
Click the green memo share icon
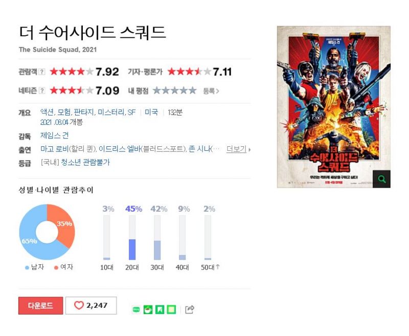(x=171, y=309)
